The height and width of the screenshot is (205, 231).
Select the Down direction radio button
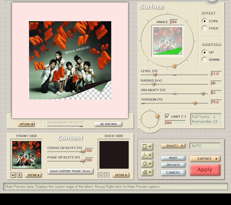point(204,59)
